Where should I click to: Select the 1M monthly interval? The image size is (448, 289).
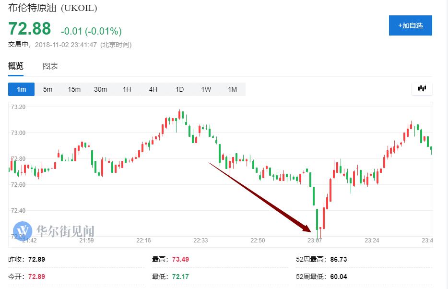pyautogui.click(x=232, y=89)
